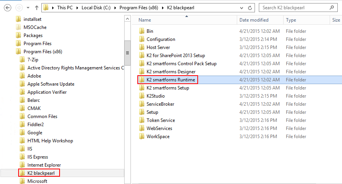This screenshot has height=184, width=342.
Task: Click the navigation pane scrollbar thumb
Action: pyautogui.click(x=127, y=53)
